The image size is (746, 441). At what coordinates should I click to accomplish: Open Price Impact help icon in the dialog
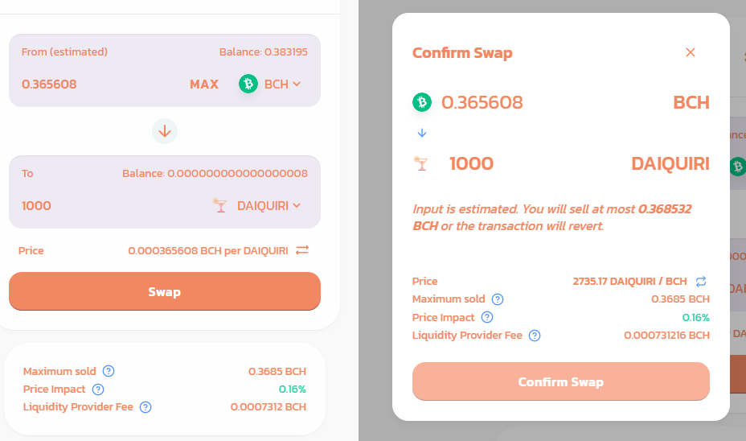[x=486, y=317]
